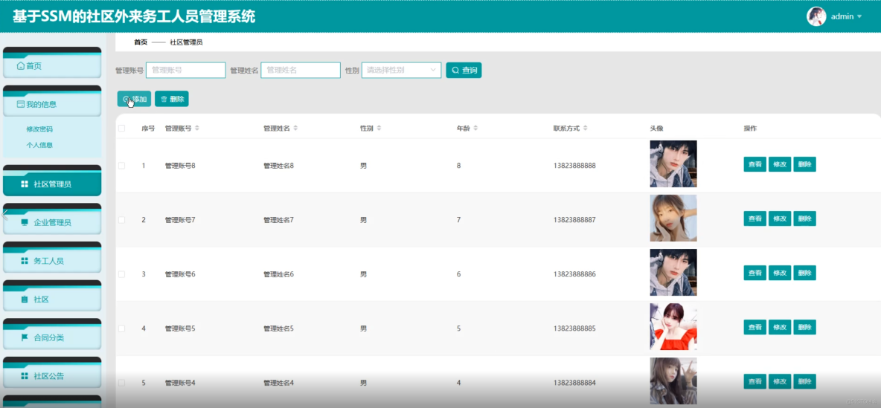Image resolution: width=881 pixels, height=408 pixels.
Task: Click 修改 for 管理账号4 row
Action: tap(780, 382)
